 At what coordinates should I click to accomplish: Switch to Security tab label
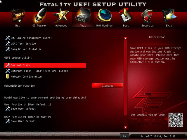(148, 25)
